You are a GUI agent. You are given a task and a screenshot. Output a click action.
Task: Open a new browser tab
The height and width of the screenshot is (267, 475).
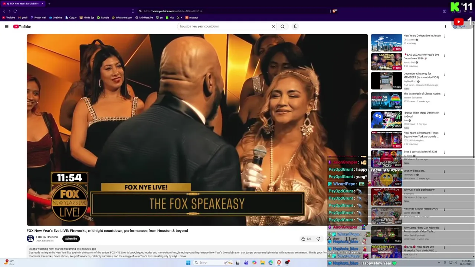tap(49, 4)
